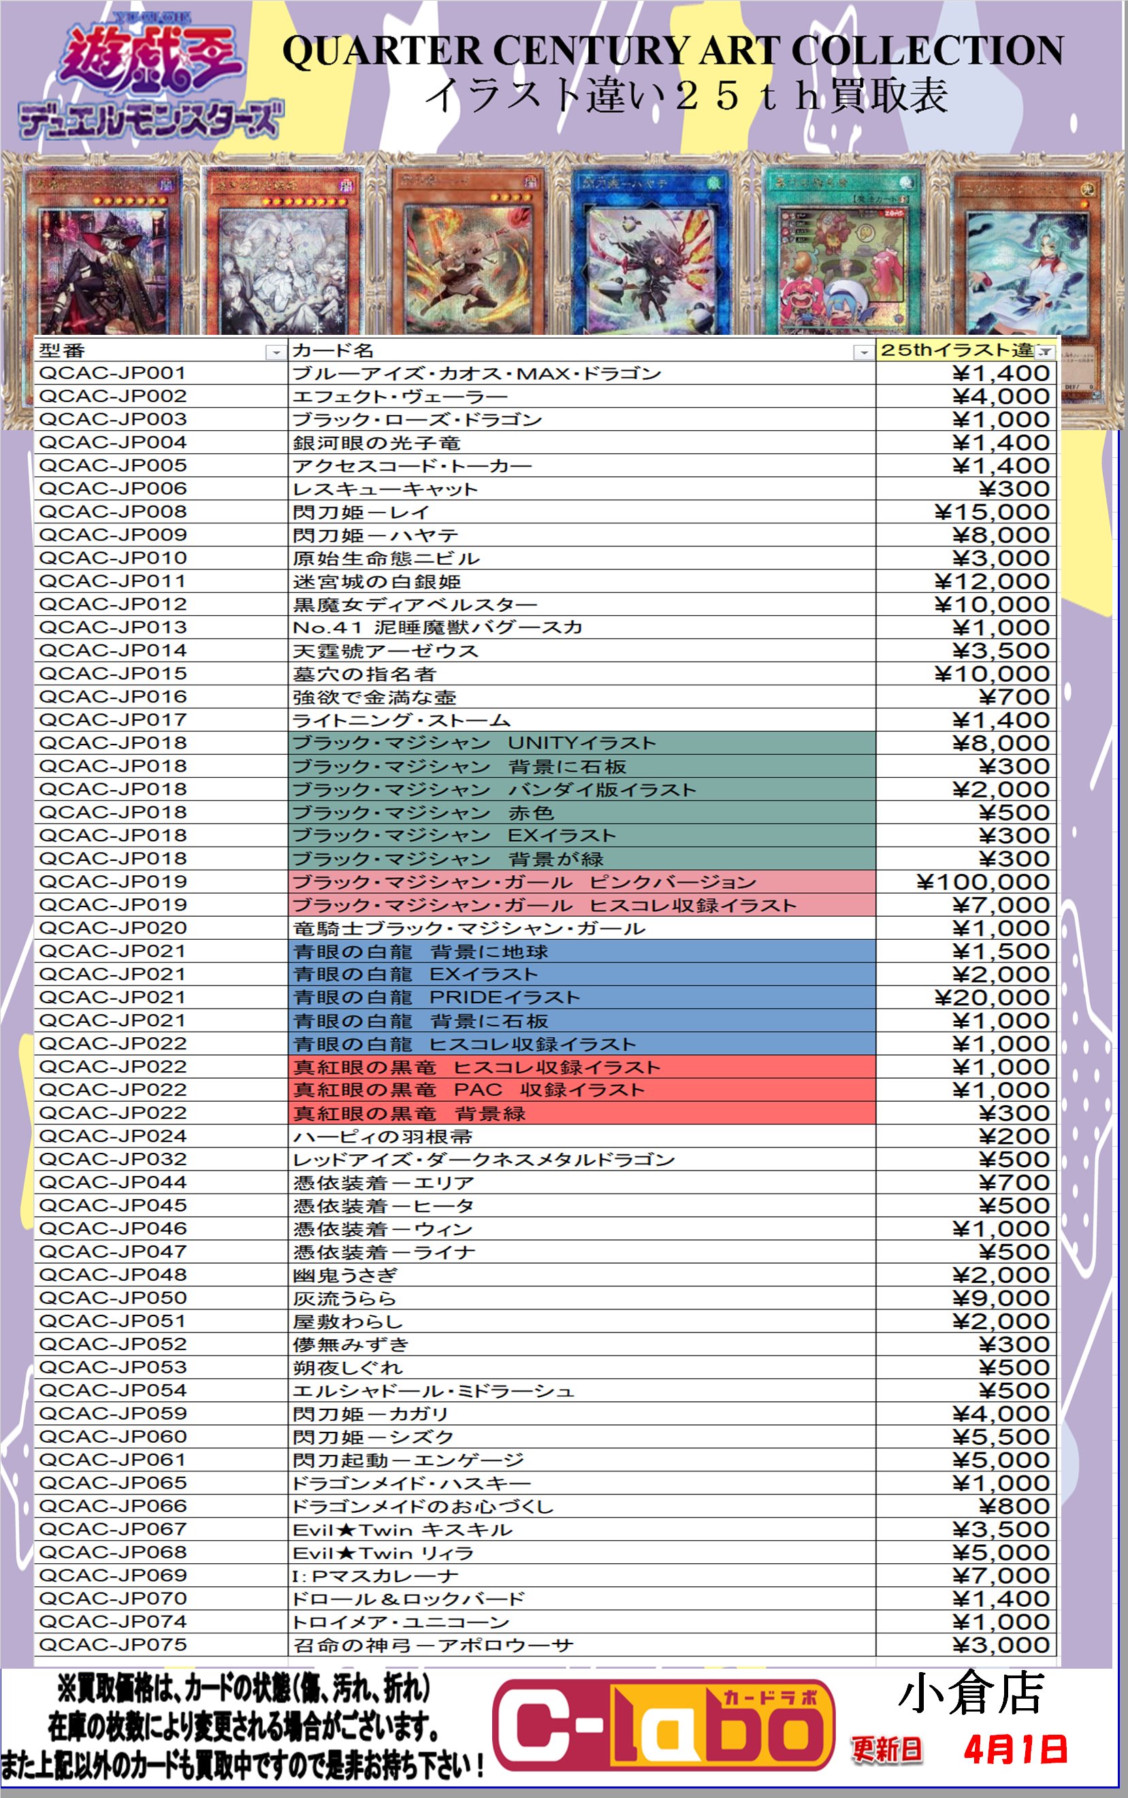Select the 幽鬼うさぎ cell
The height and width of the screenshot is (1798, 1128).
(x=582, y=1275)
